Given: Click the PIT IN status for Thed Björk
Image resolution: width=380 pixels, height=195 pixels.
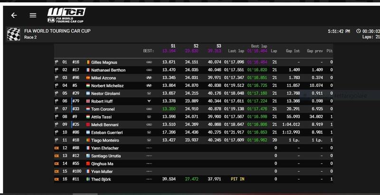Looking at the screenshot, I should [237, 179].
